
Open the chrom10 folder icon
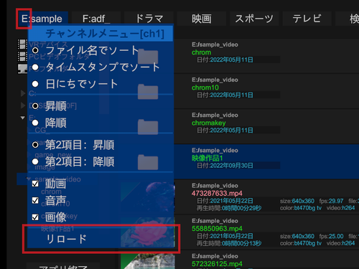(x=148, y=92)
